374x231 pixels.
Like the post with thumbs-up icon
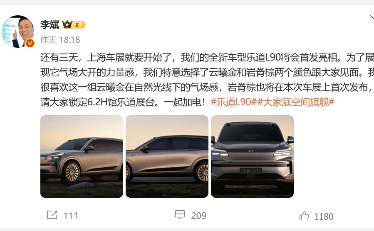pos(304,216)
